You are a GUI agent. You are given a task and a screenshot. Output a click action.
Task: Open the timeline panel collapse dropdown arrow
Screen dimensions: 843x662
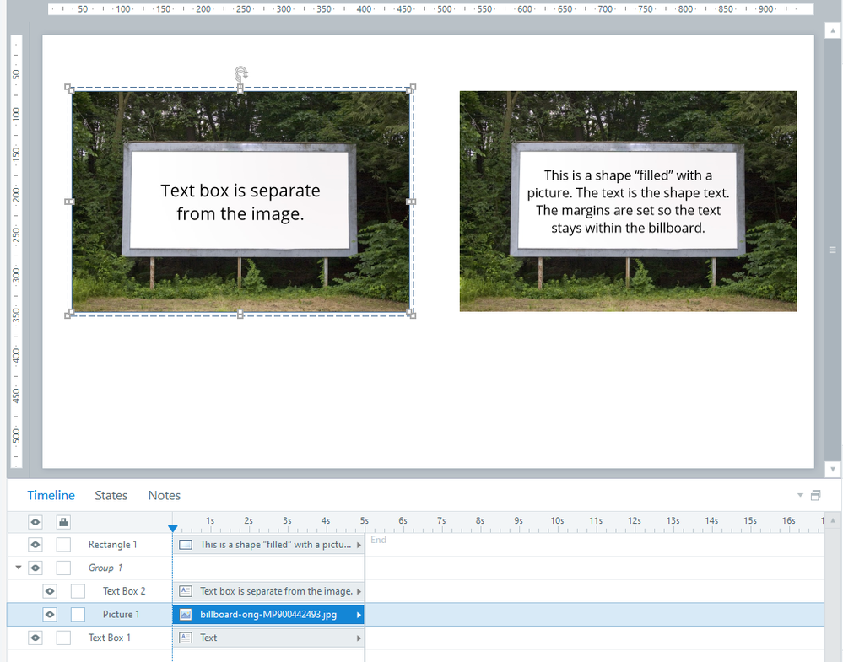tap(800, 495)
